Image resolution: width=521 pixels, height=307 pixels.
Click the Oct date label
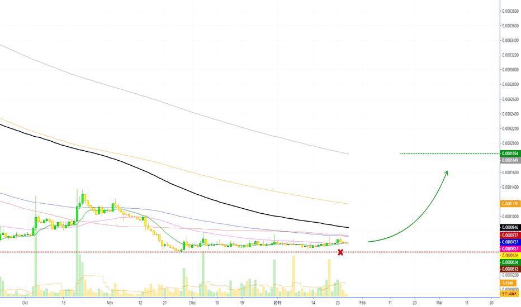25,303
